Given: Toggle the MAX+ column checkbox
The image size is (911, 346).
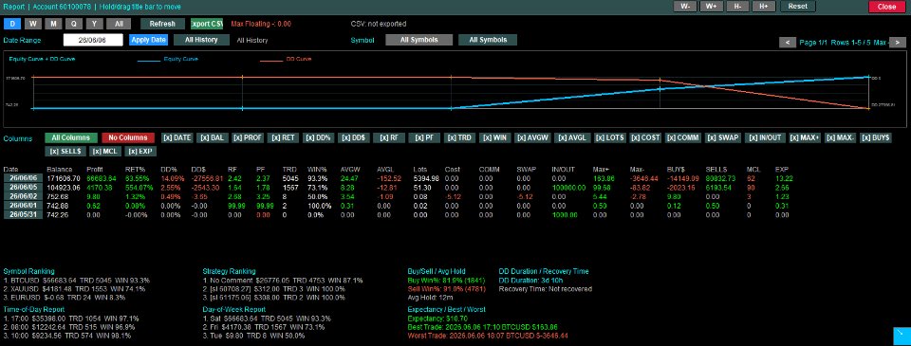Looking at the screenshot, I should point(806,138).
